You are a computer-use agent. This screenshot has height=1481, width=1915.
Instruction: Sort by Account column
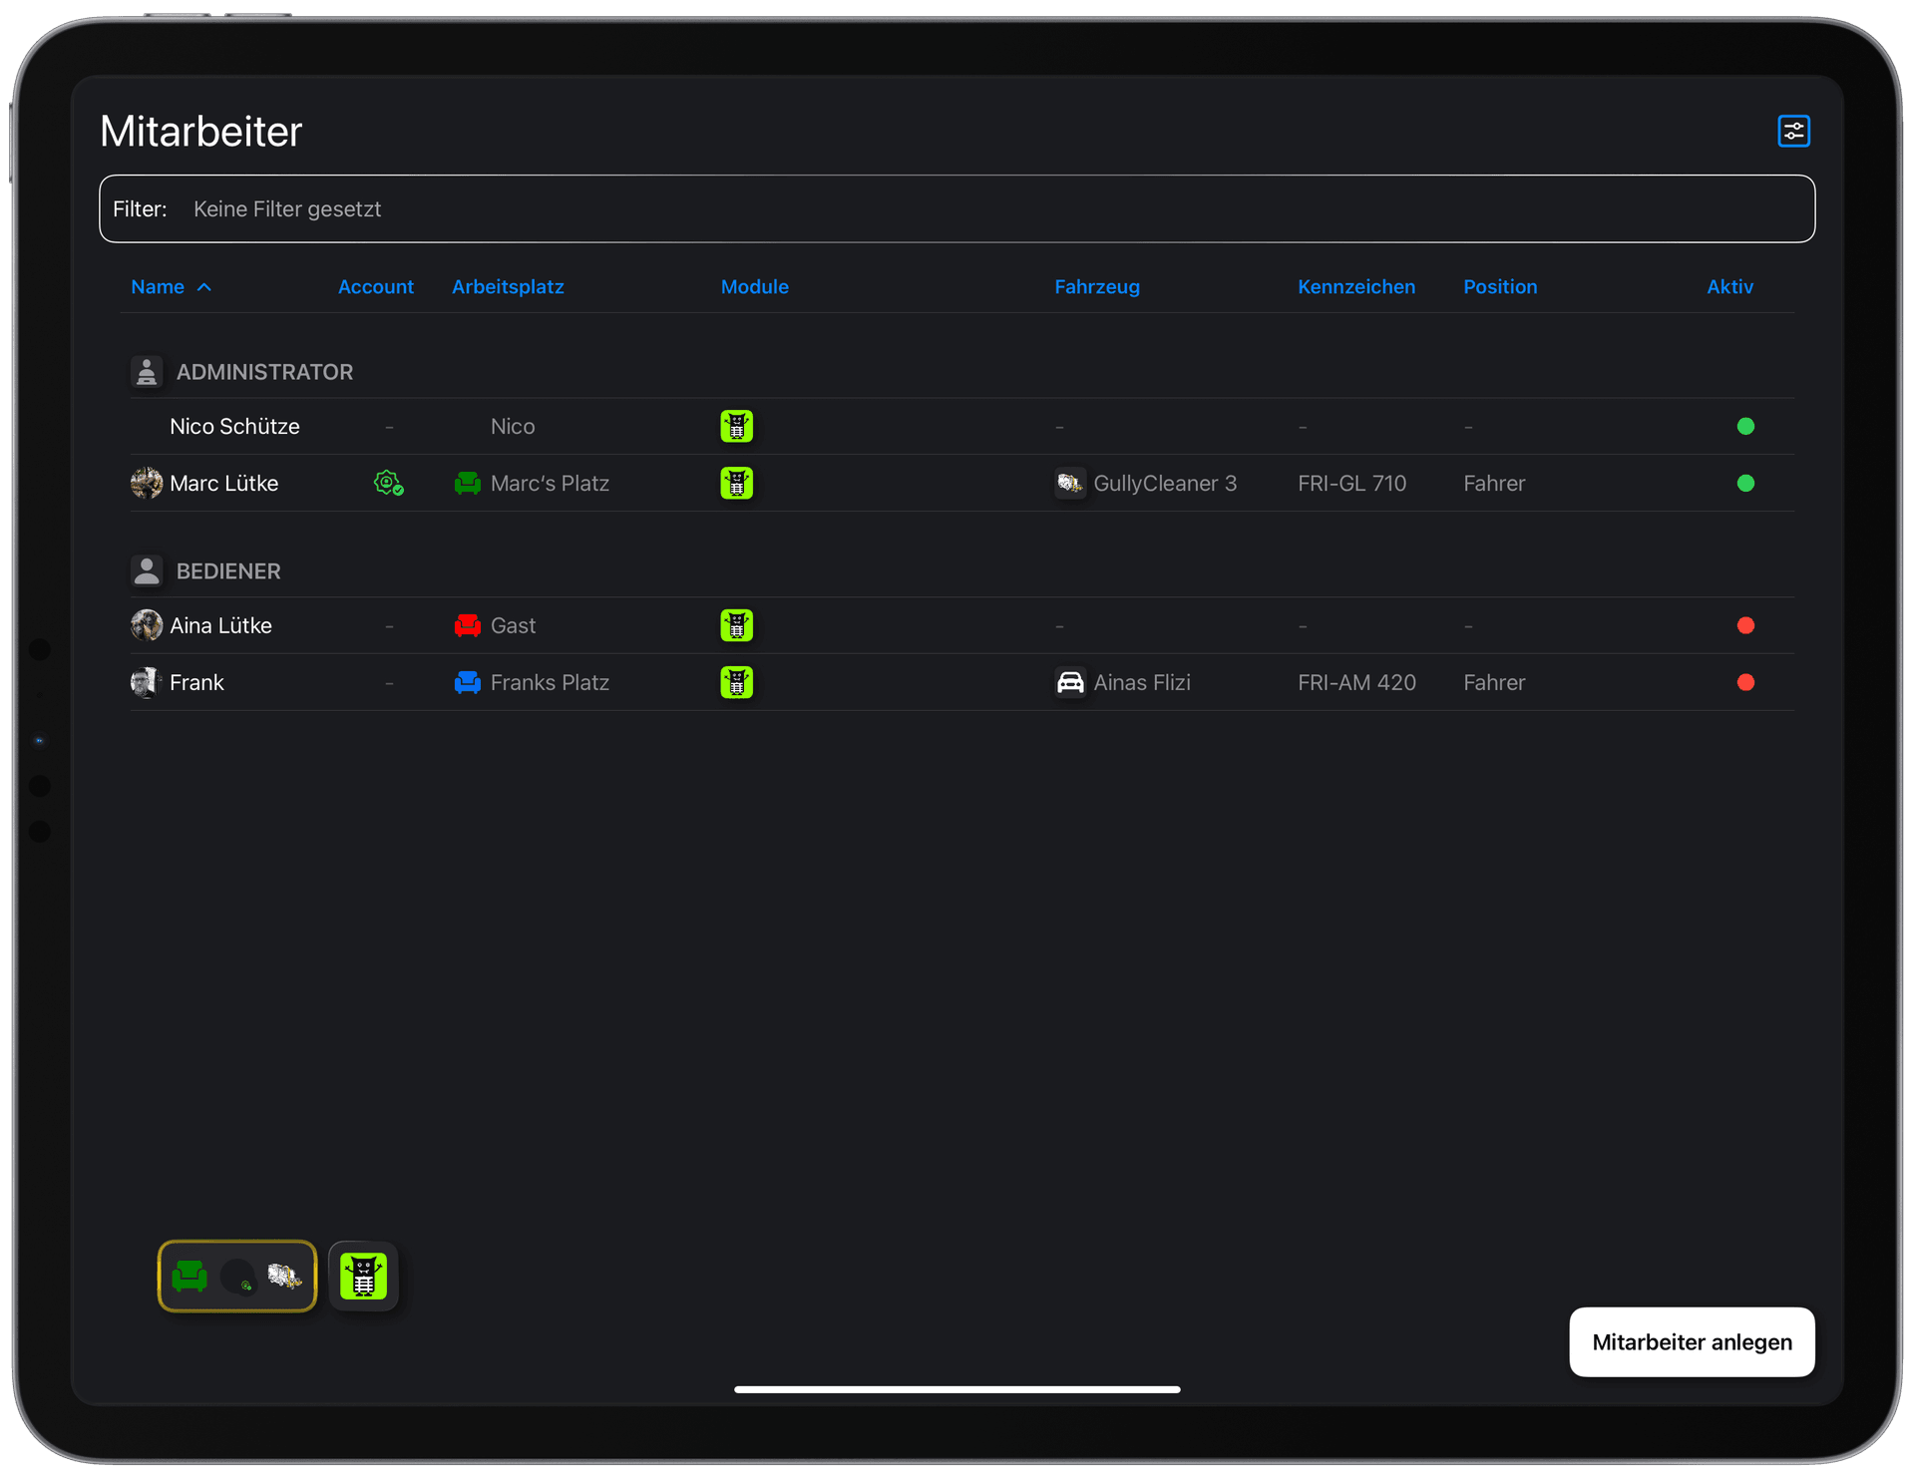coord(375,286)
